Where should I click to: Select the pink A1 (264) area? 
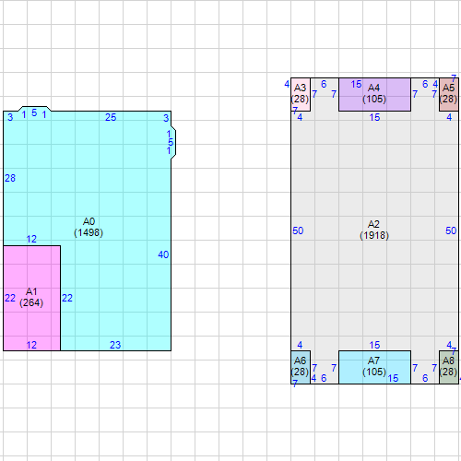(31, 298)
